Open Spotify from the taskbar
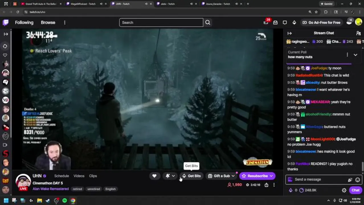The width and height of the screenshot is (364, 205). click(x=65, y=200)
